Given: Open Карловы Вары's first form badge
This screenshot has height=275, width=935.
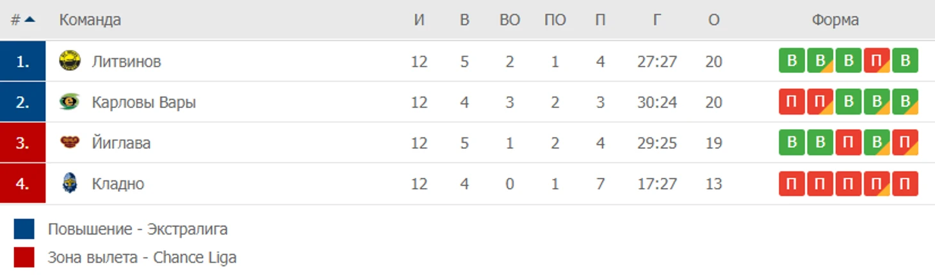Looking at the screenshot, I should coord(792,102).
